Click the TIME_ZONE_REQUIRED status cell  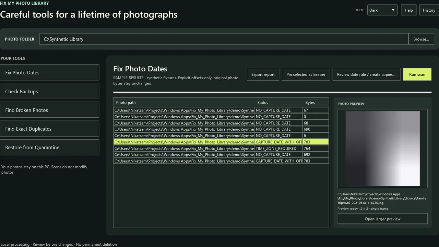pos(279,148)
